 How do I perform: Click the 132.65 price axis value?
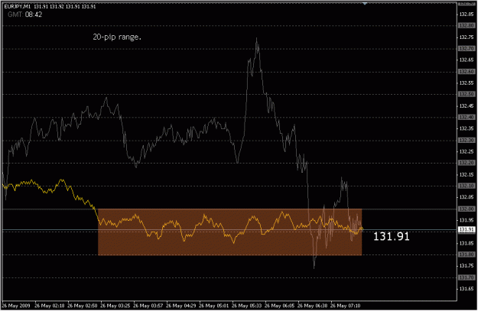pyautogui.click(x=467, y=60)
